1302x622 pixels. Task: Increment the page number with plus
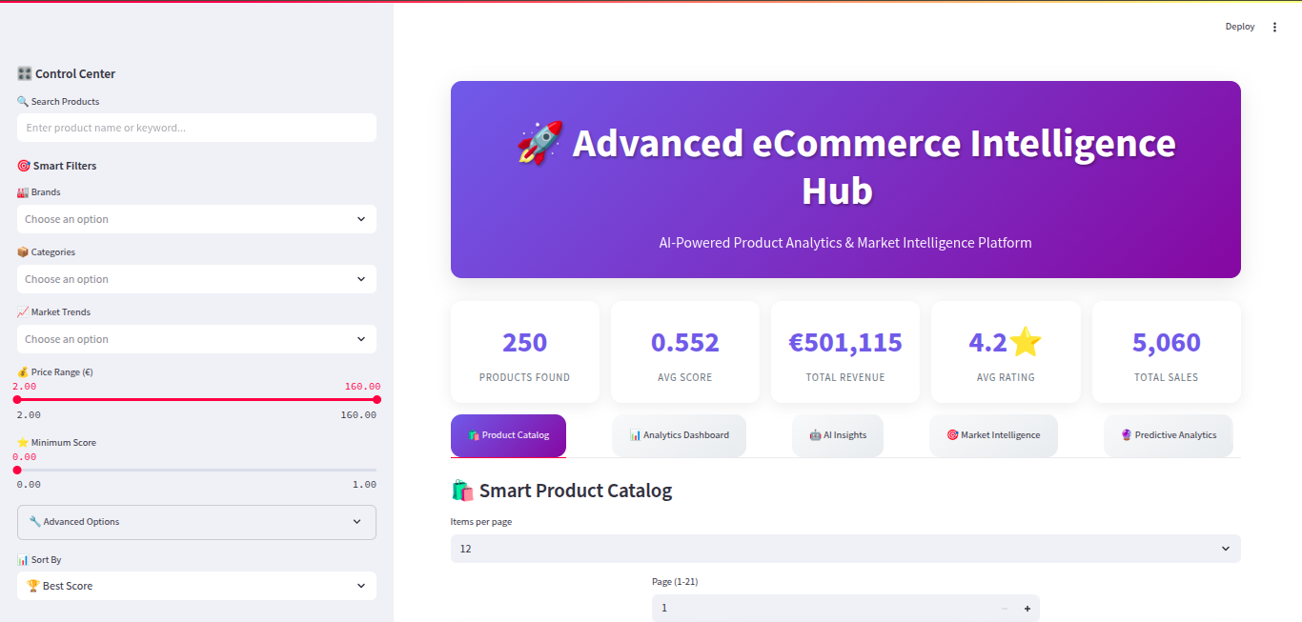click(x=1027, y=609)
